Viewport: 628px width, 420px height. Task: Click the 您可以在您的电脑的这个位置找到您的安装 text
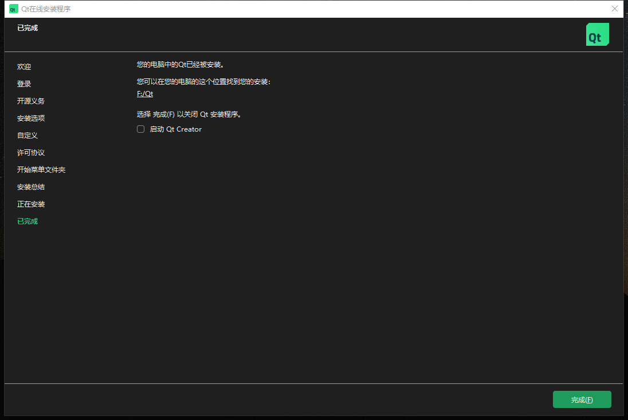point(203,82)
